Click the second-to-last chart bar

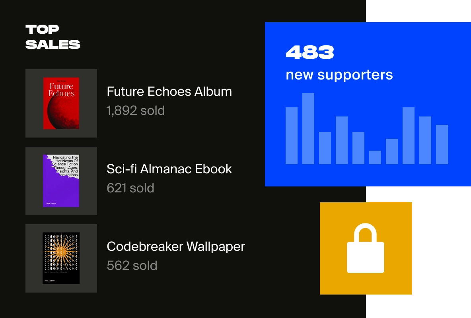(x=425, y=140)
